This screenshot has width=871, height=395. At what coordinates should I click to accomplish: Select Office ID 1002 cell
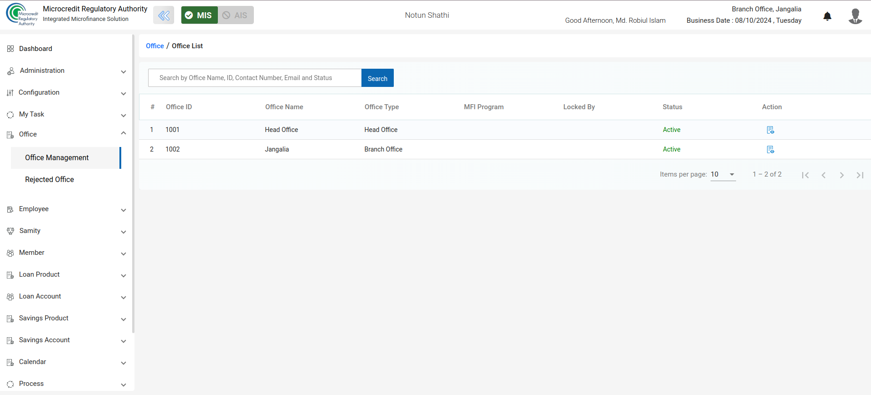tap(173, 149)
